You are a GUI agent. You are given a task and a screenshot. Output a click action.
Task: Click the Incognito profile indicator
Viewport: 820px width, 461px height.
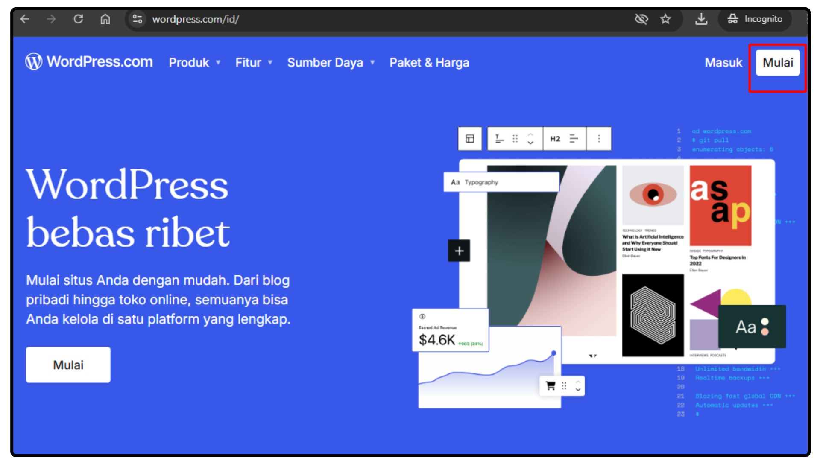[x=755, y=19]
